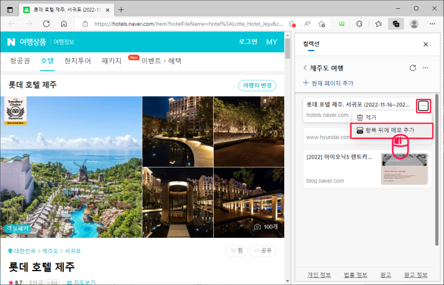Click the web page vertical scrollbar thumb

(287, 48)
